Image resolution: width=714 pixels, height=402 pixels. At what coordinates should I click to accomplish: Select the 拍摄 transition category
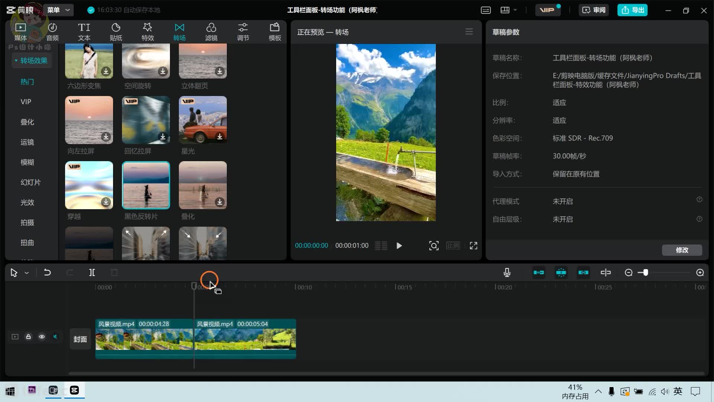(x=27, y=222)
